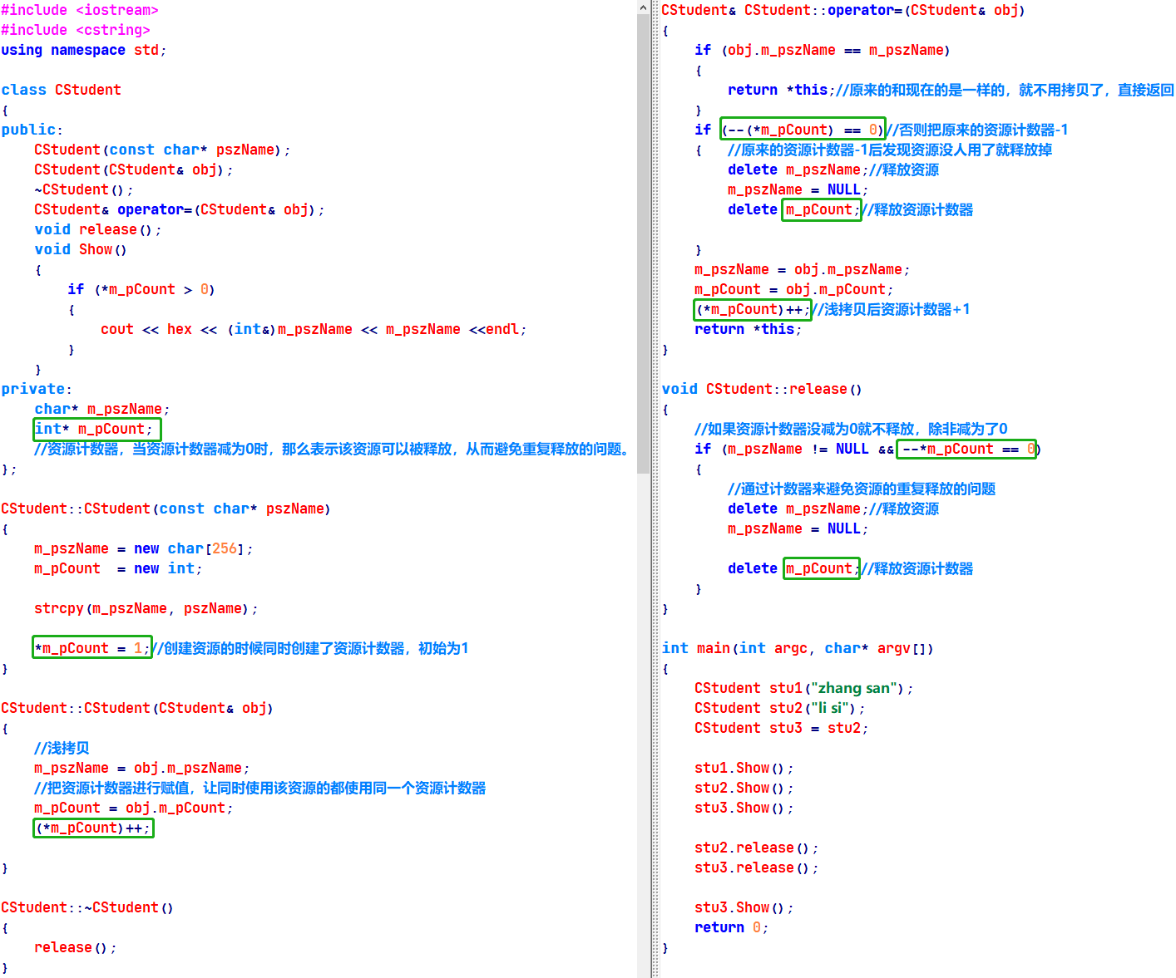Click the 'char* m_pszName;' member declaration
Image resolution: width=1176 pixels, height=978 pixels.
(101, 409)
